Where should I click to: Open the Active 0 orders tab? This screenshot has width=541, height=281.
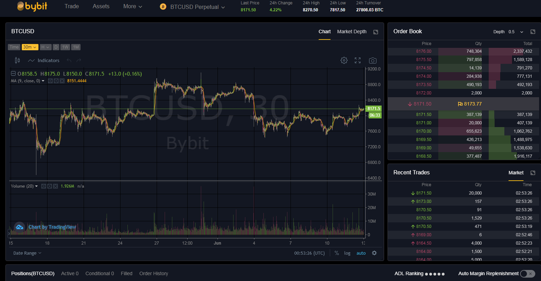tap(70, 273)
